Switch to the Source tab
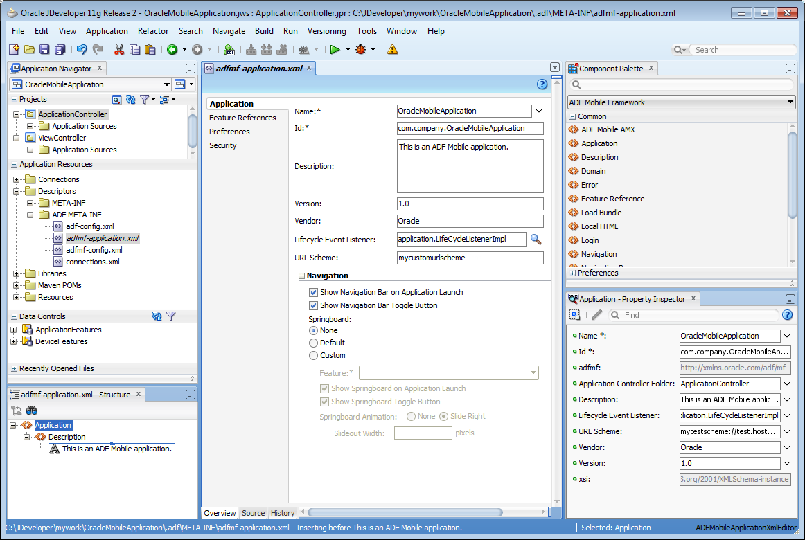The width and height of the screenshot is (805, 540). coord(253,513)
